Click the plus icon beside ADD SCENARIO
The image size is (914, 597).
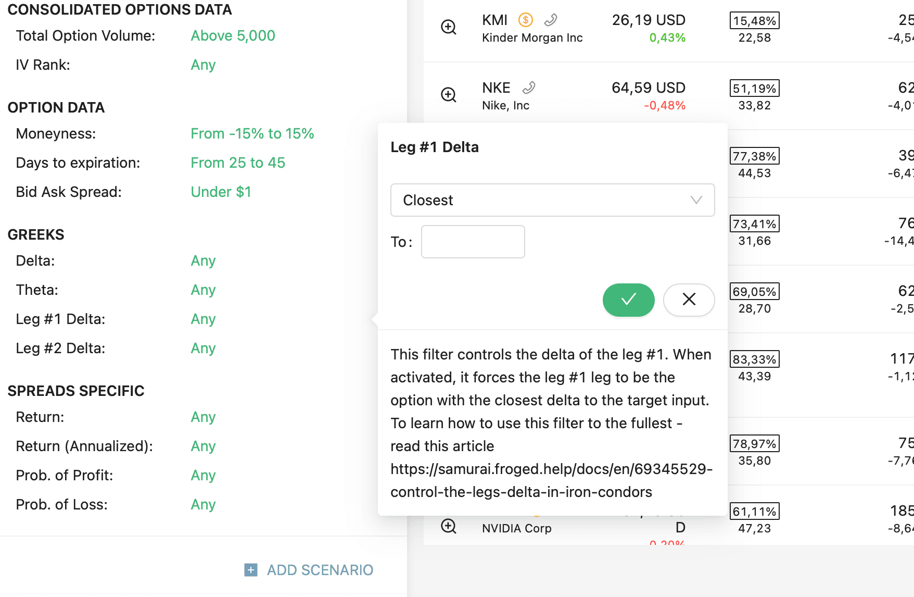pyautogui.click(x=251, y=570)
